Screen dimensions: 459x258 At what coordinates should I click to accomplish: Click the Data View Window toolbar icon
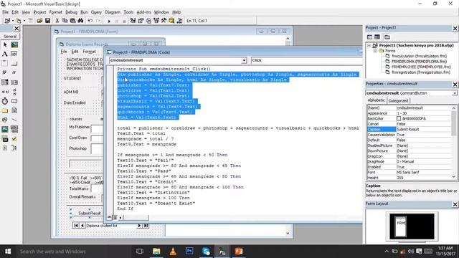(x=171, y=21)
